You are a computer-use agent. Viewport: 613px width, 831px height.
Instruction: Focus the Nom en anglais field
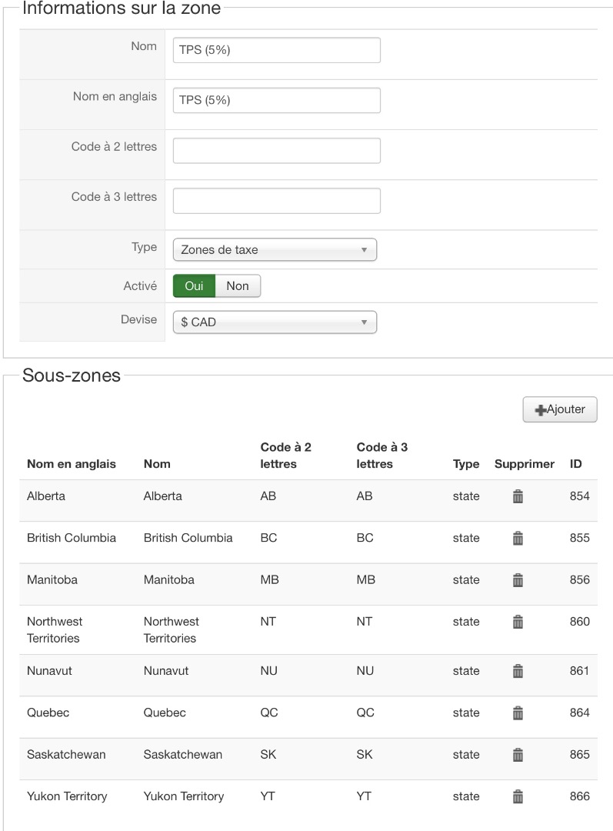(276, 100)
